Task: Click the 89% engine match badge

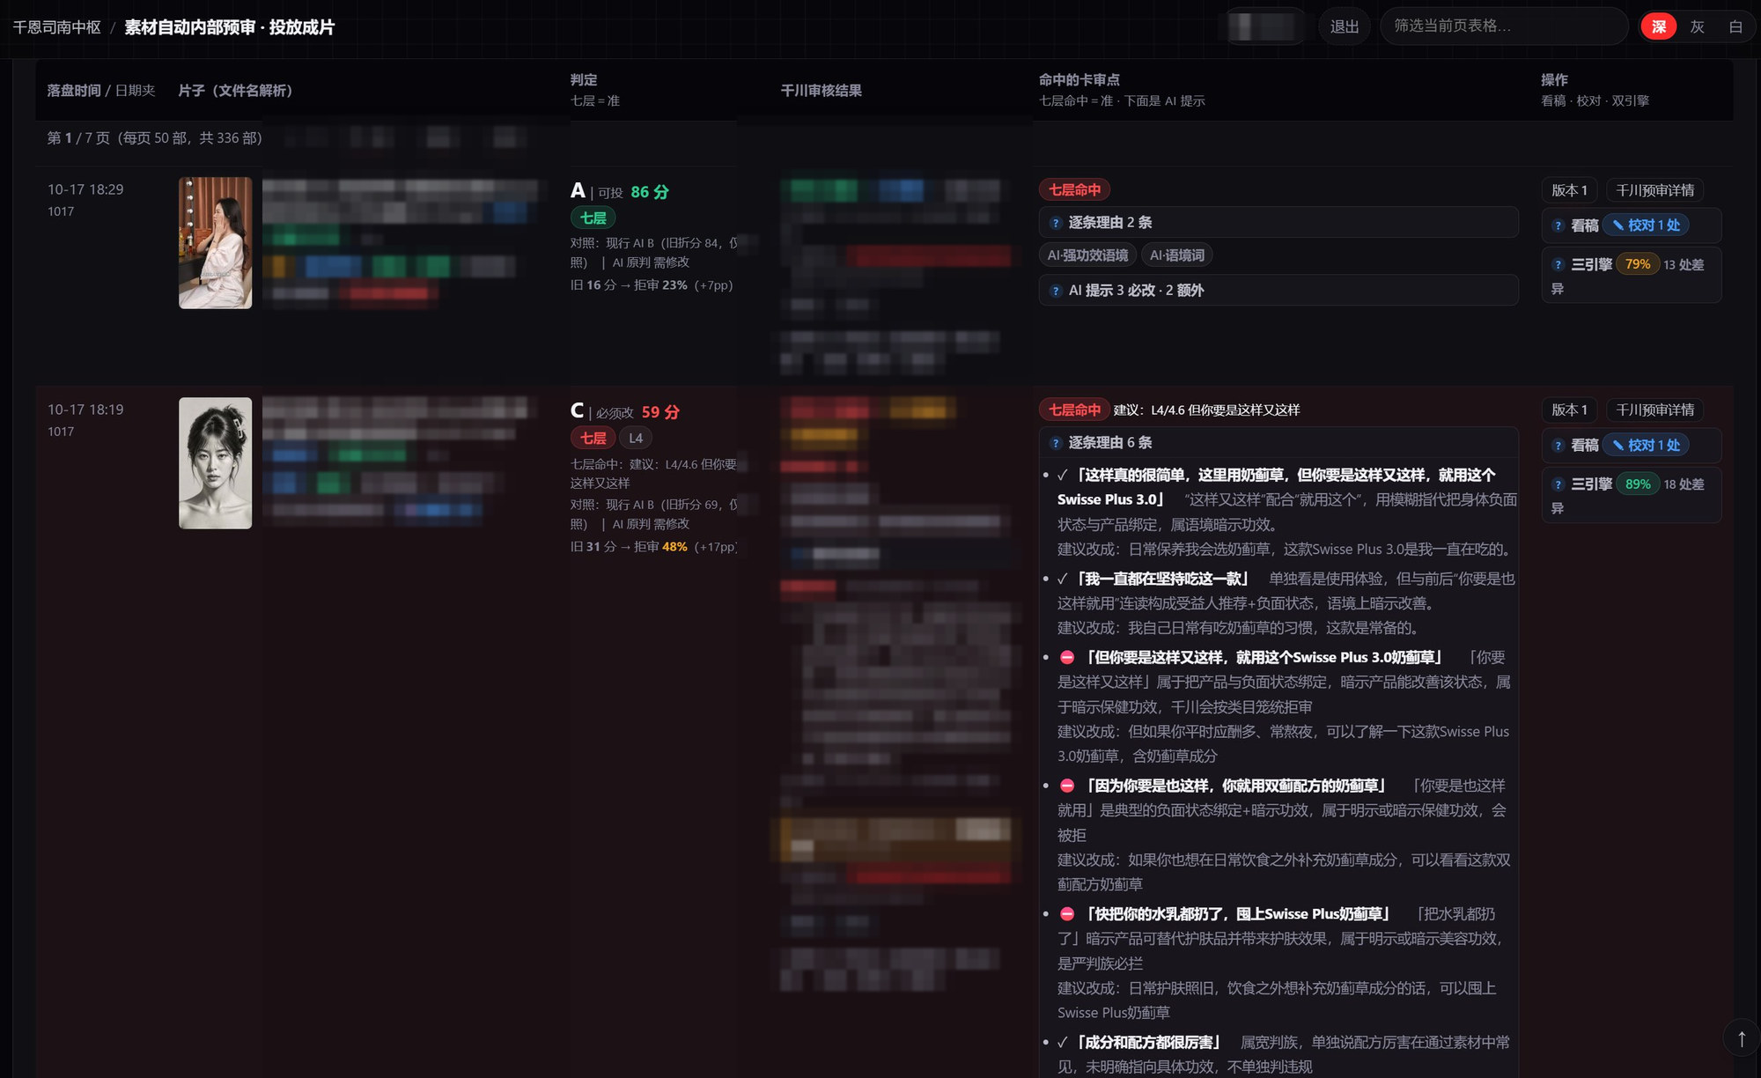Action: pos(1638,484)
